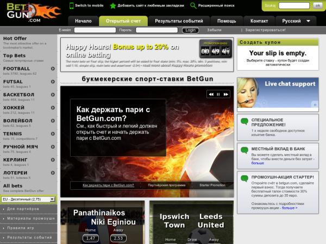Open the Начало tab
The image size is (326, 244).
(x=83, y=21)
